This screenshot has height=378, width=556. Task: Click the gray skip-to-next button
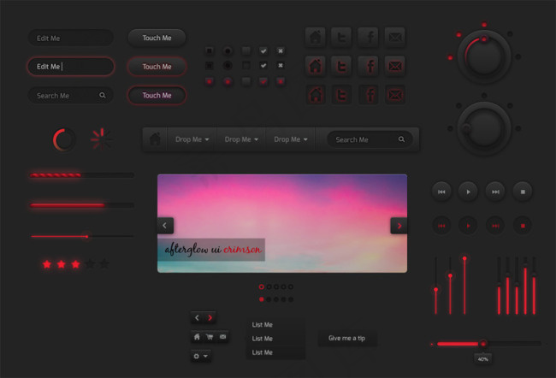pyautogui.click(x=495, y=192)
